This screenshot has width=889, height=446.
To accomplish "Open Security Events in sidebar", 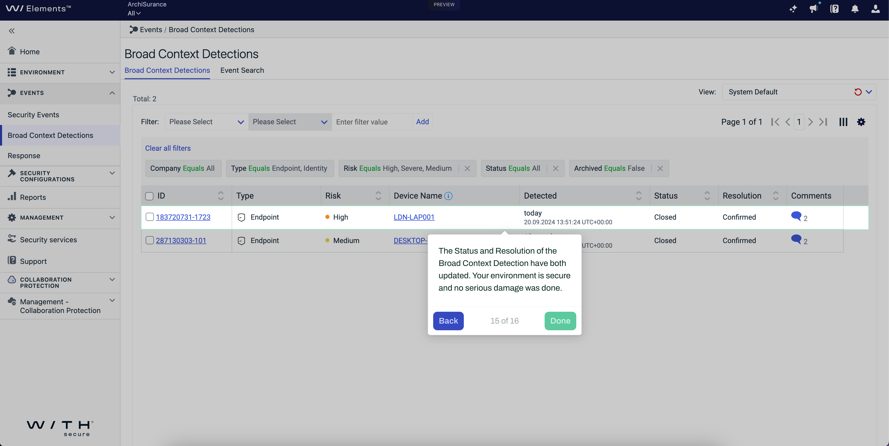I will point(33,115).
